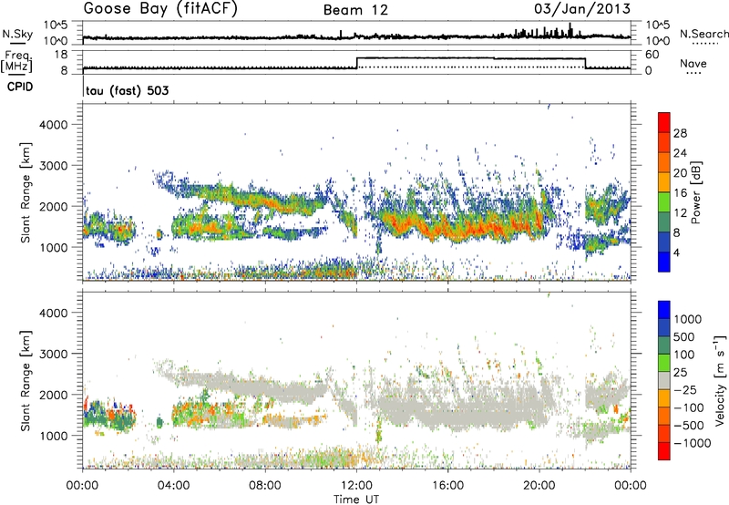
Task: Click the 'Slant Range [km]' label on the velocity panel
Action: [26, 381]
